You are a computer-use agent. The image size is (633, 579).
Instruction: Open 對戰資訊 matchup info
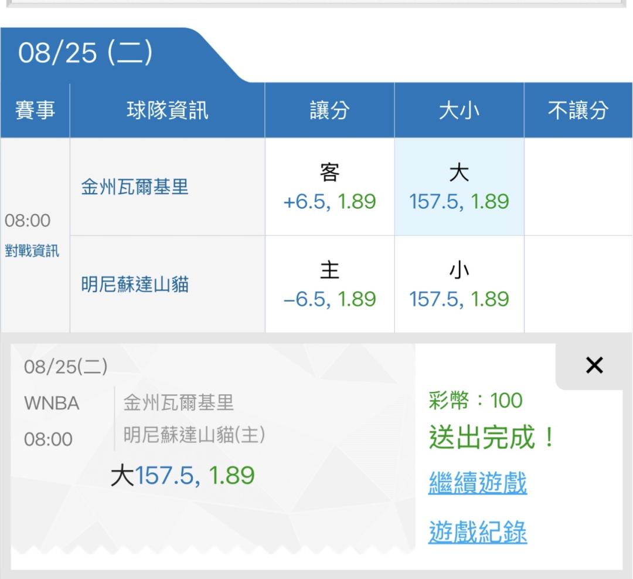(32, 251)
